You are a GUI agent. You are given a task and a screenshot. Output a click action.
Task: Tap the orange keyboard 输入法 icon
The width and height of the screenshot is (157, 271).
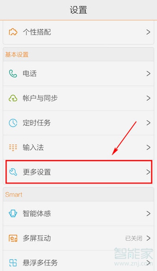13,147
